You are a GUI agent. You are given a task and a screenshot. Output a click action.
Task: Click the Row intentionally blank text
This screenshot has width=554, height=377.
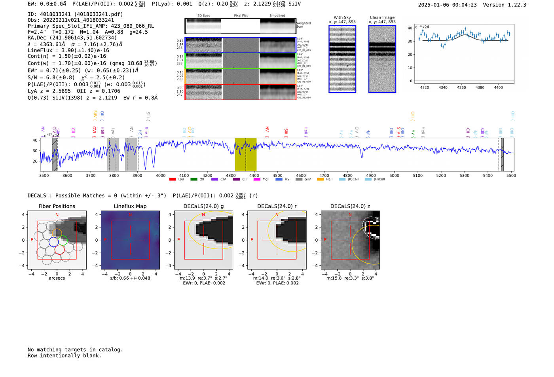(x=65, y=356)
